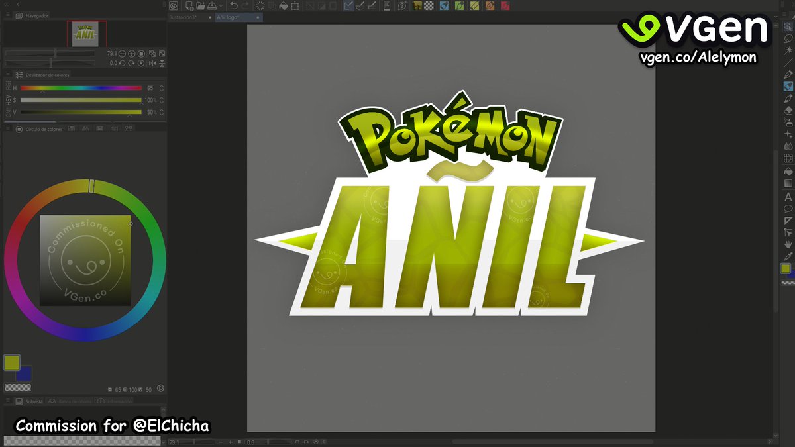This screenshot has width=795, height=447.
Task: Click the Scale/Rotate transform icon
Action: click(295, 5)
